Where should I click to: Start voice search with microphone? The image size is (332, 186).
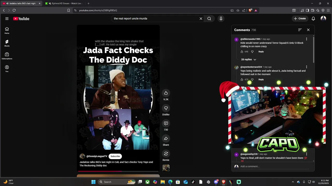pos(221,19)
